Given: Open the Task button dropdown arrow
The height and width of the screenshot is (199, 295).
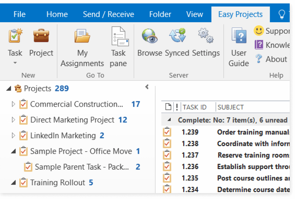Looking at the screenshot, I should pyautogui.click(x=15, y=63).
